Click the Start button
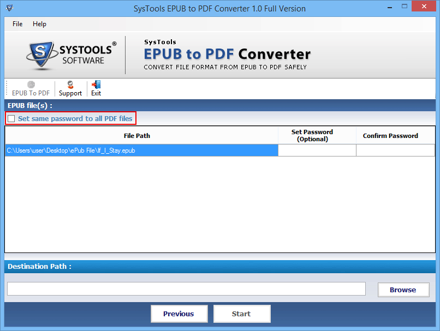 pyautogui.click(x=242, y=314)
